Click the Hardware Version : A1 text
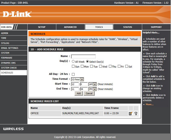The height and width of the screenshot is (140, 171). [126, 3]
